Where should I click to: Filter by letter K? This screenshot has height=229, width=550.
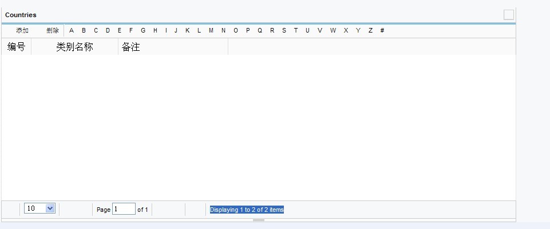187,30
